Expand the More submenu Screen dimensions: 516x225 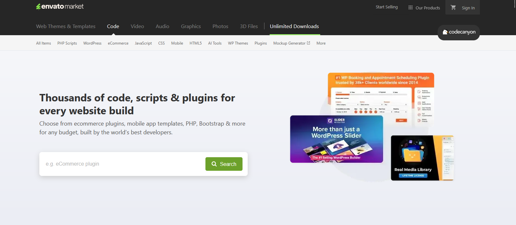(x=321, y=43)
